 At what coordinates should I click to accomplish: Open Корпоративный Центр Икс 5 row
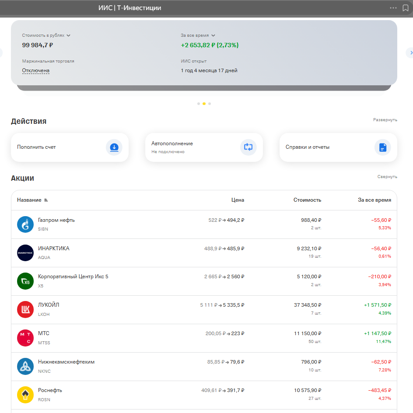204,281
